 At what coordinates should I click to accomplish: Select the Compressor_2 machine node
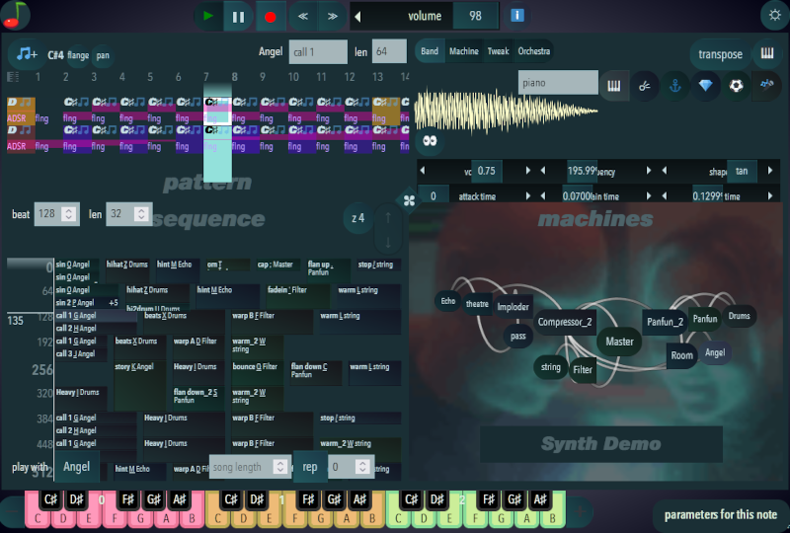(x=564, y=322)
